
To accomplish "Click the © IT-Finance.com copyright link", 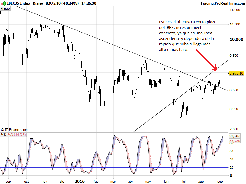I will pos(14,130).
